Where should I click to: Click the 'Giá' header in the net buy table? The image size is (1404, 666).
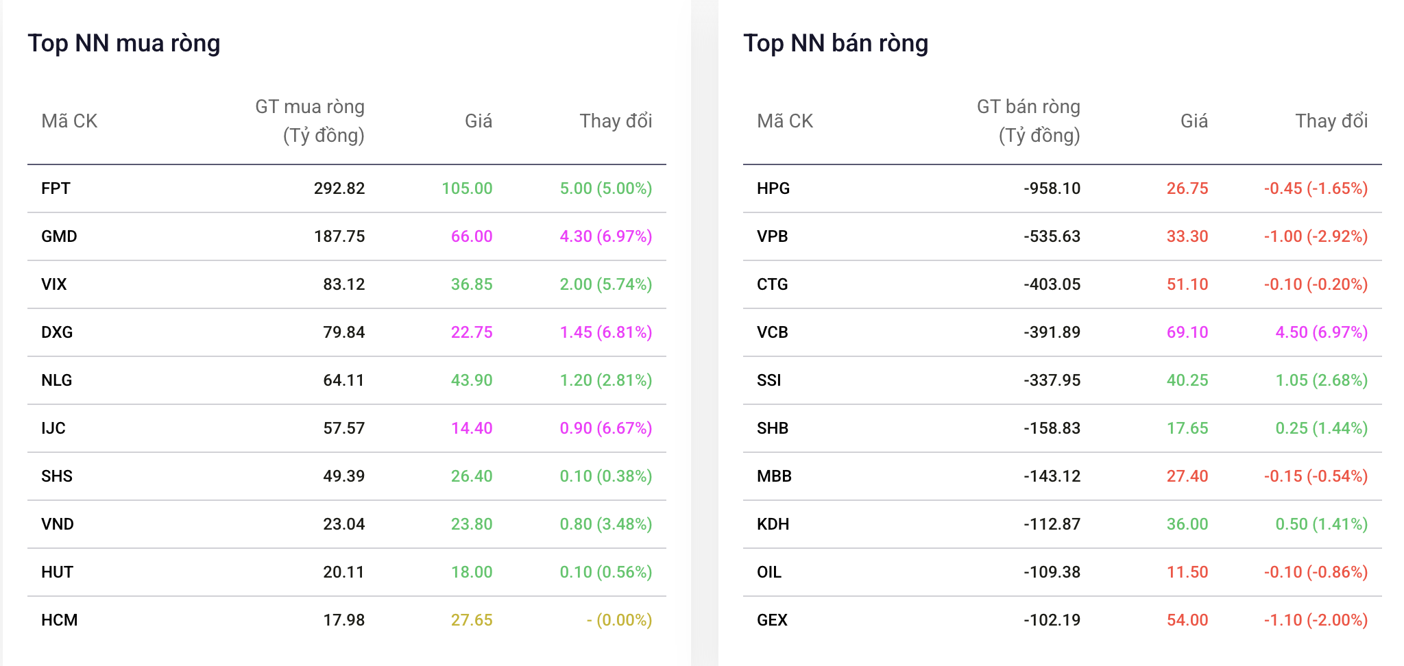coord(479,121)
